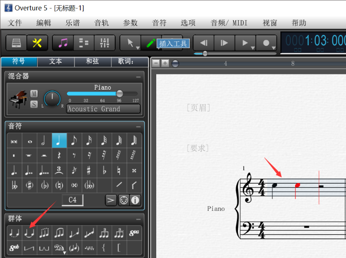Click the zoom in plus button

tap(165, 63)
